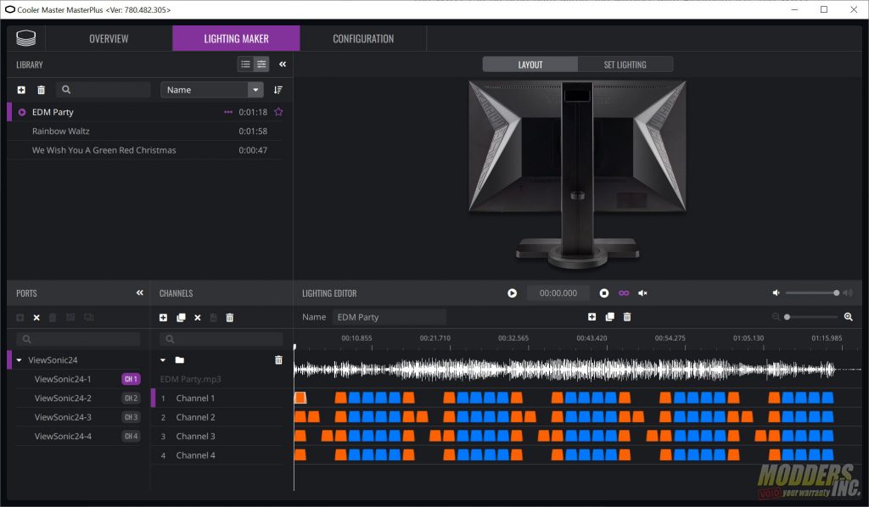Viewport: 869px width, 507px height.
Task: Toggle the library sort order
Action: 278,90
